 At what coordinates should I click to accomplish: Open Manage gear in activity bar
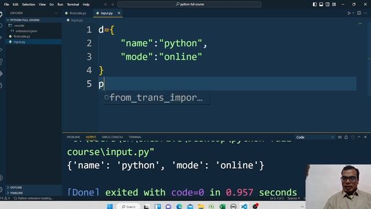click(x=1, y=189)
